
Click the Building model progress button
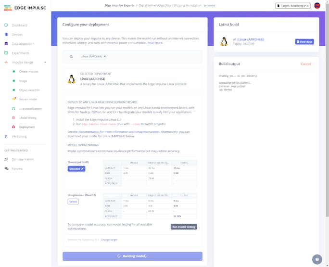[x=132, y=256]
